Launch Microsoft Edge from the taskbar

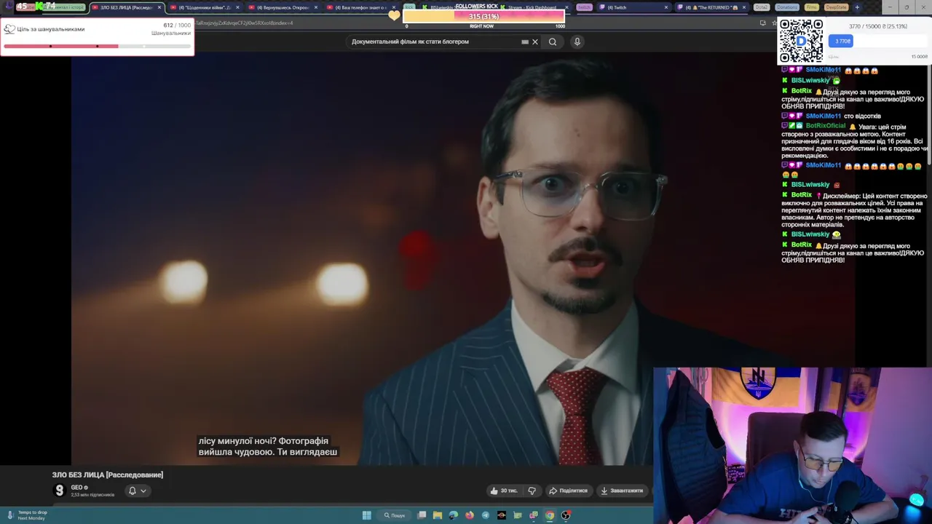point(454,515)
